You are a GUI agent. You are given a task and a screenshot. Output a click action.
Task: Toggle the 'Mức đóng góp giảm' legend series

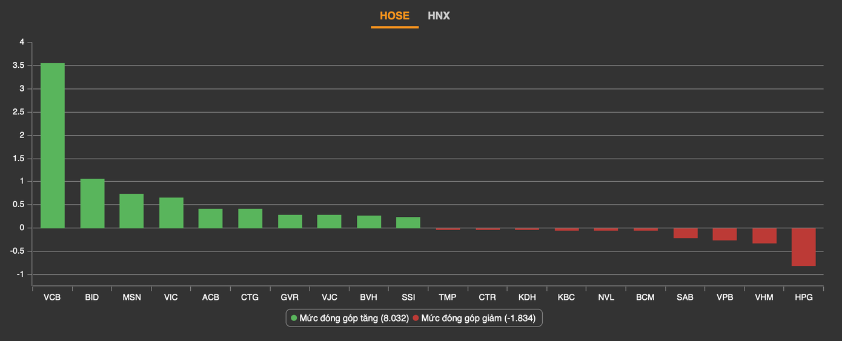478,318
